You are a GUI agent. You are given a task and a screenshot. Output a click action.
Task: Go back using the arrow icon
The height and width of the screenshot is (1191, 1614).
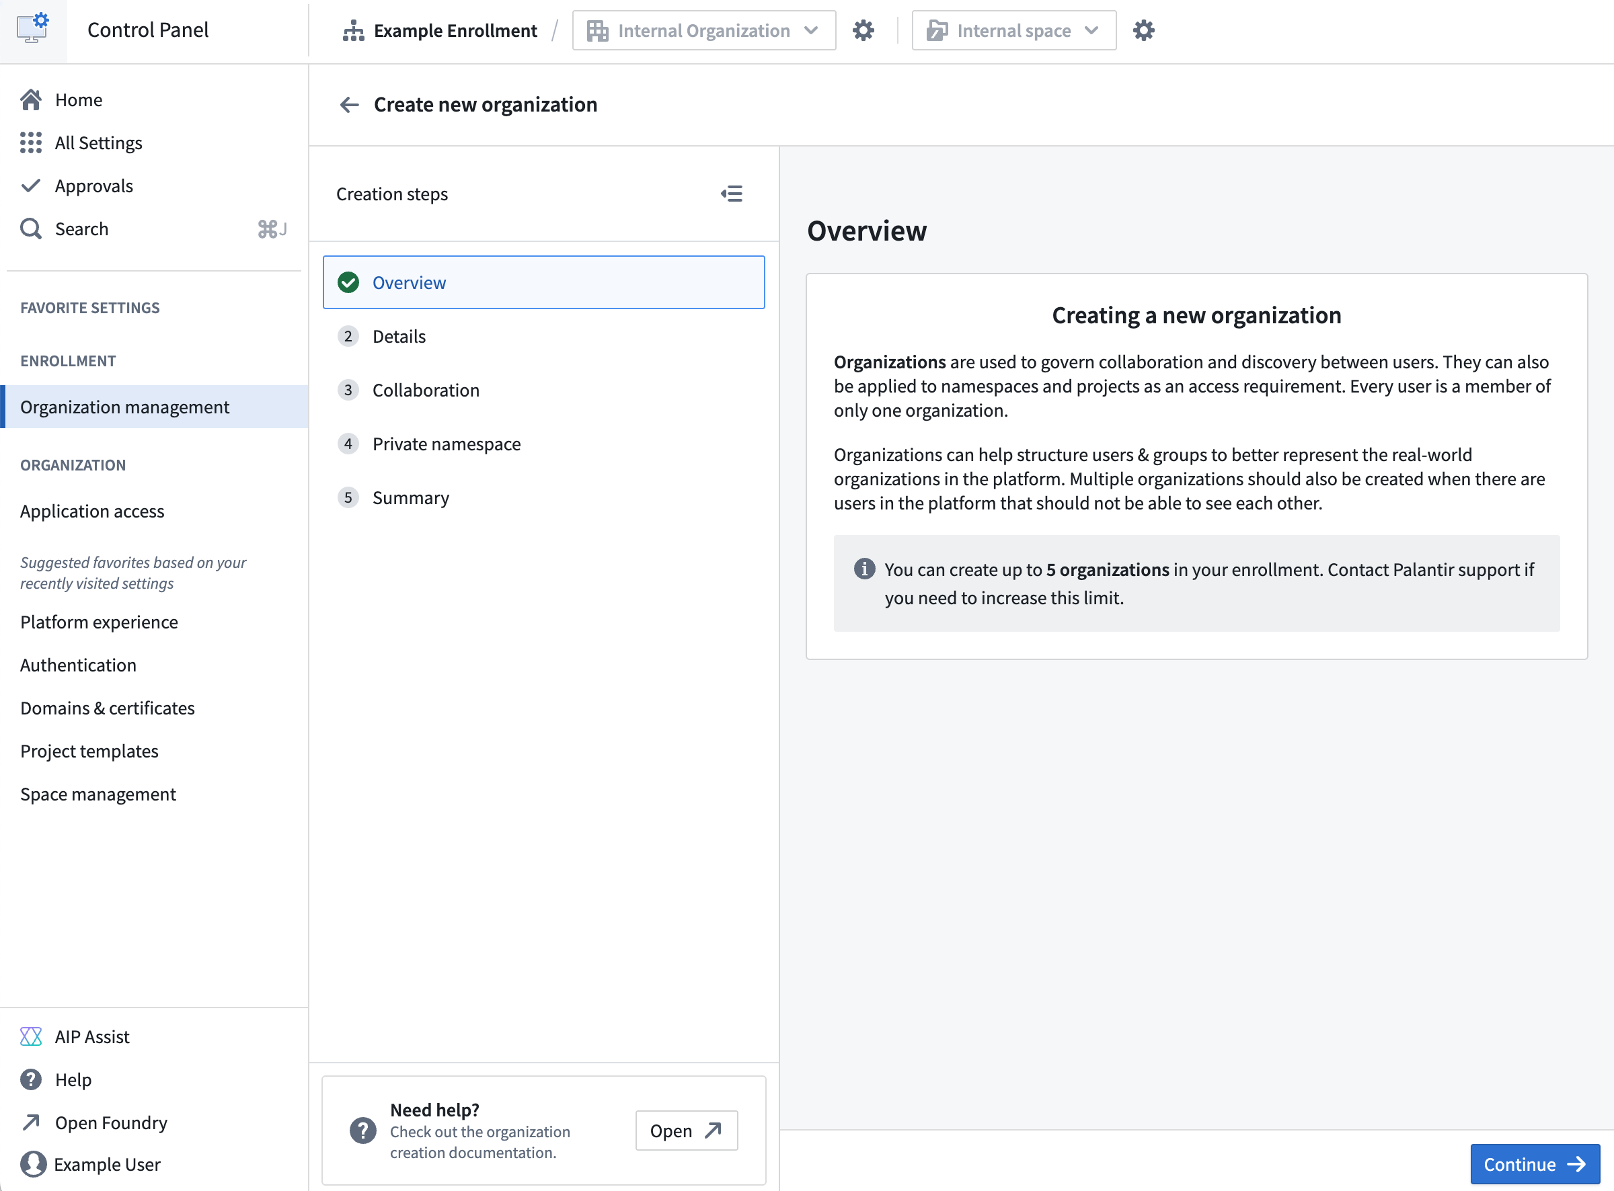pos(350,105)
